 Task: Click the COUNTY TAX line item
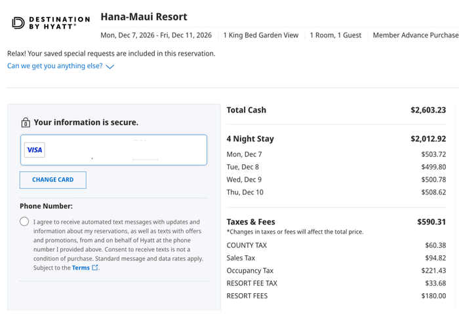pyautogui.click(x=336, y=245)
